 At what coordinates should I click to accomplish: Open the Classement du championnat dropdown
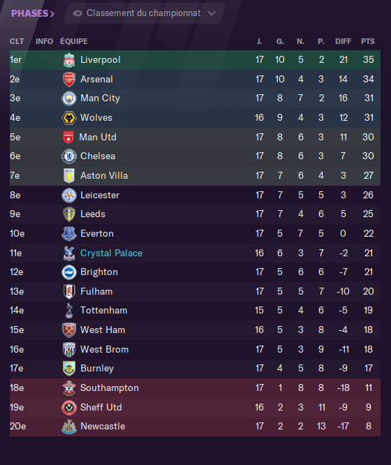coord(144,13)
